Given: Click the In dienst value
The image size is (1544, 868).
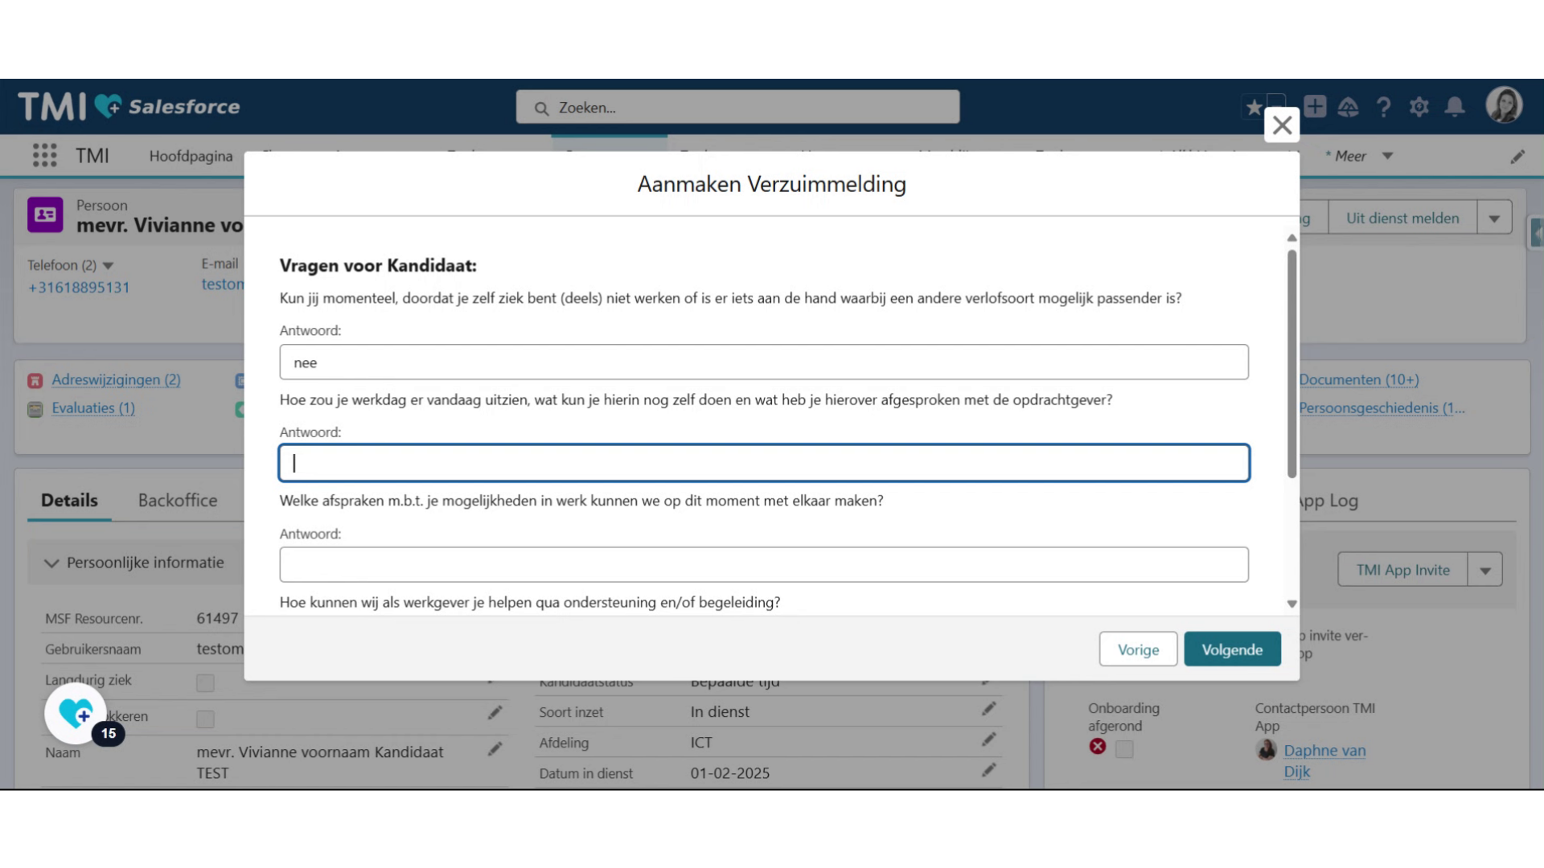Looking at the screenshot, I should click(x=720, y=712).
